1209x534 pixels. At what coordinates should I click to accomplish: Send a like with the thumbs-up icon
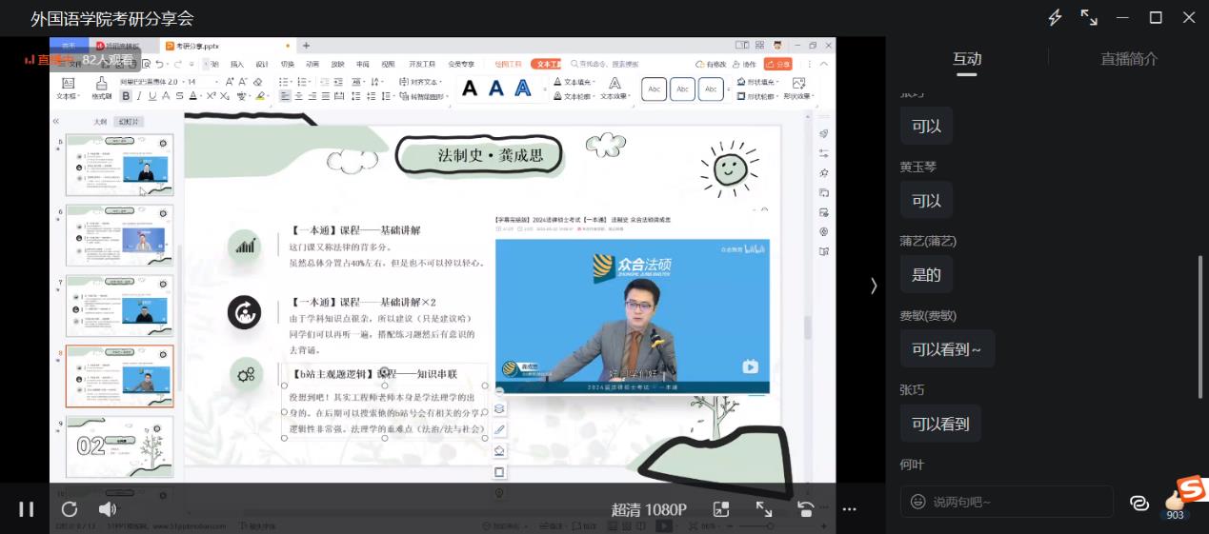1175,500
